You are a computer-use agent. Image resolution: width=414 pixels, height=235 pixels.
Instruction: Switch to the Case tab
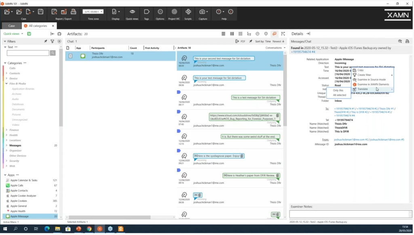tap(11, 26)
